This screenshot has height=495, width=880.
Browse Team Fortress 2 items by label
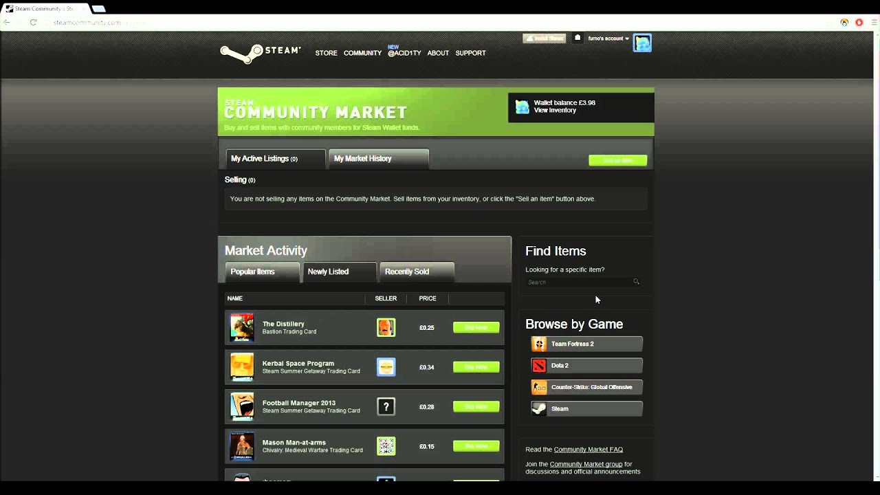coord(573,344)
